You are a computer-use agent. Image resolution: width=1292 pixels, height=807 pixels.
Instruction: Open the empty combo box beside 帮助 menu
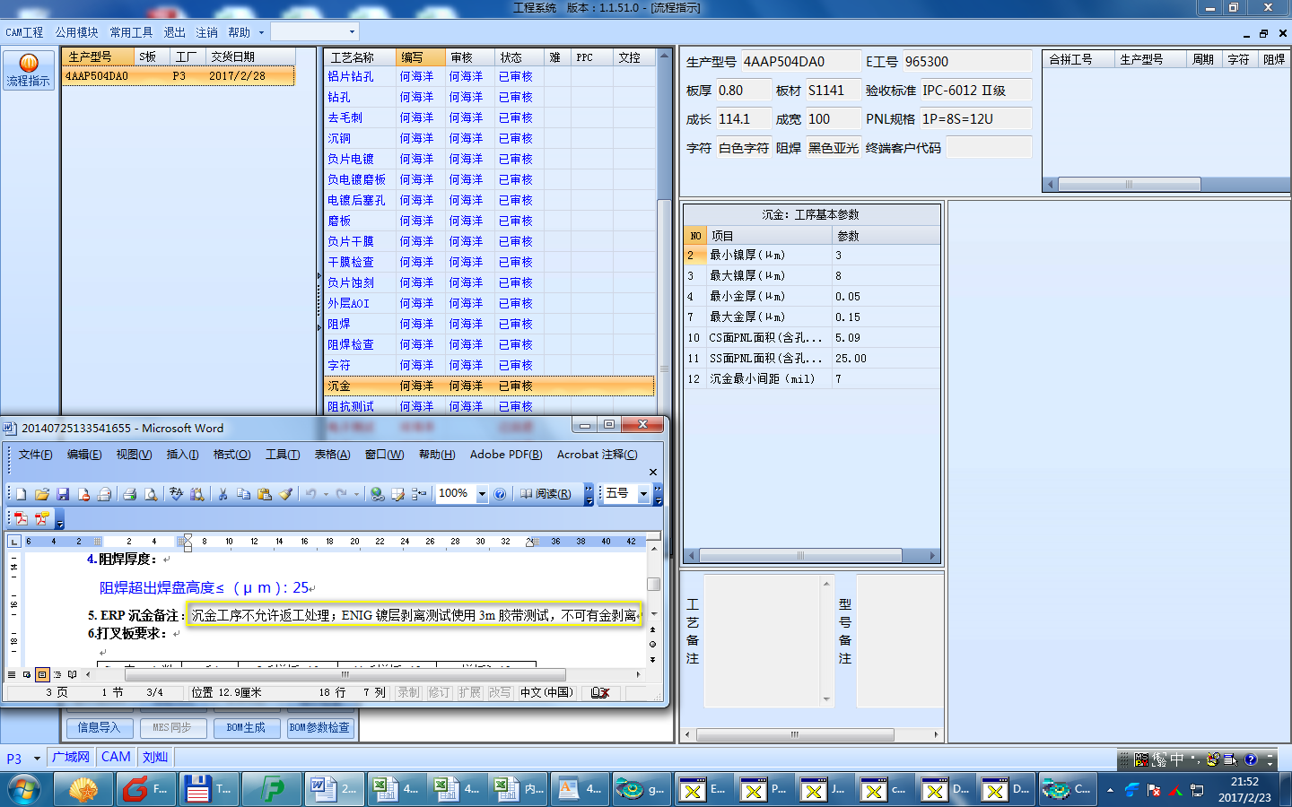[x=314, y=31]
